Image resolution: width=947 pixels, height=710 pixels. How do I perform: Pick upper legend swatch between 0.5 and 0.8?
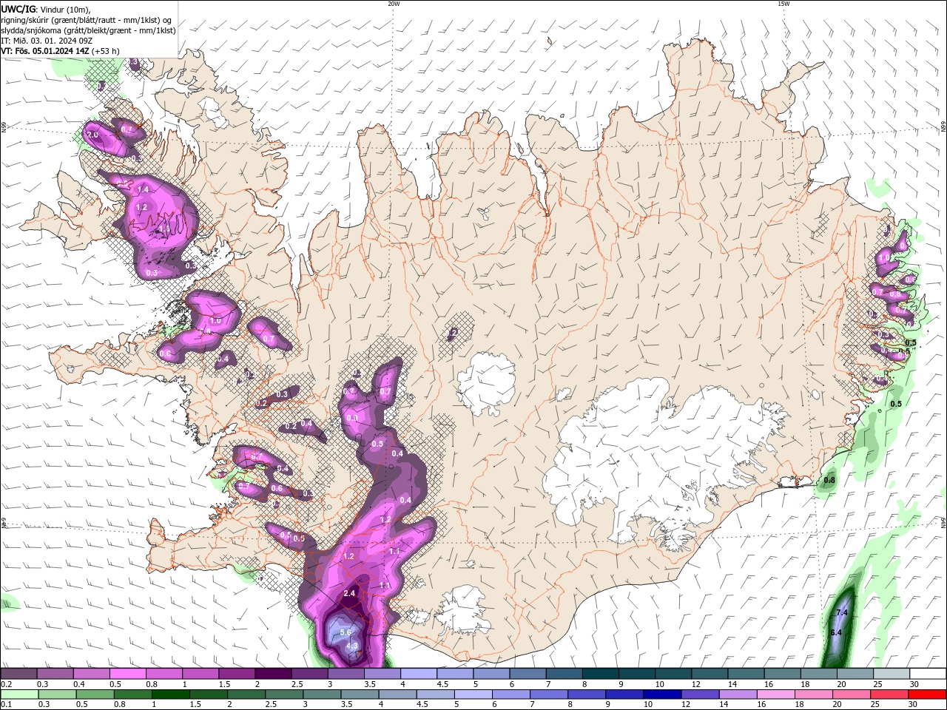click(127, 674)
